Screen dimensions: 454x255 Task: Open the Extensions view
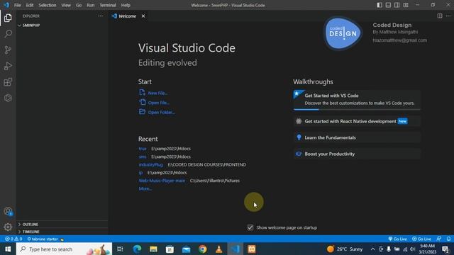[x=8, y=82]
